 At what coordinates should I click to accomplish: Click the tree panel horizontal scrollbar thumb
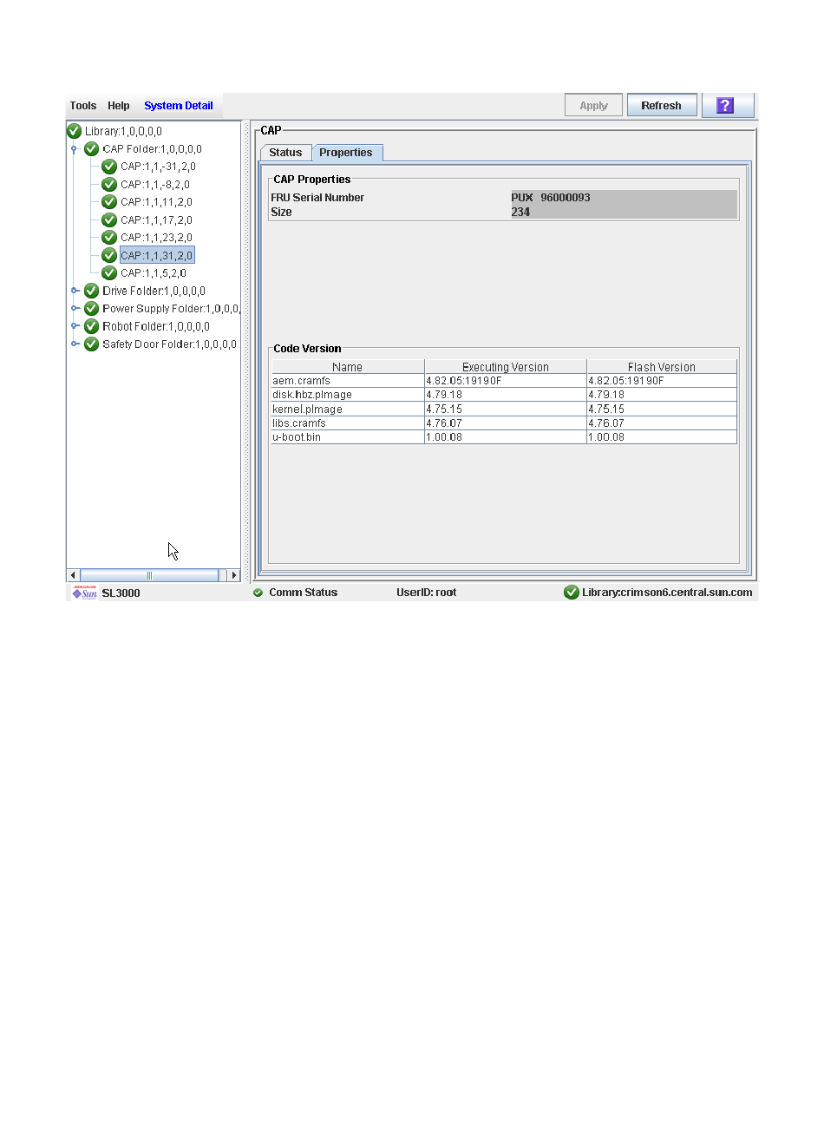pos(148,575)
